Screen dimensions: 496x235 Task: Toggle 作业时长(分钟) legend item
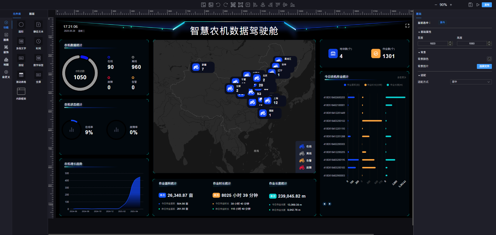pyautogui.click(x=373, y=85)
